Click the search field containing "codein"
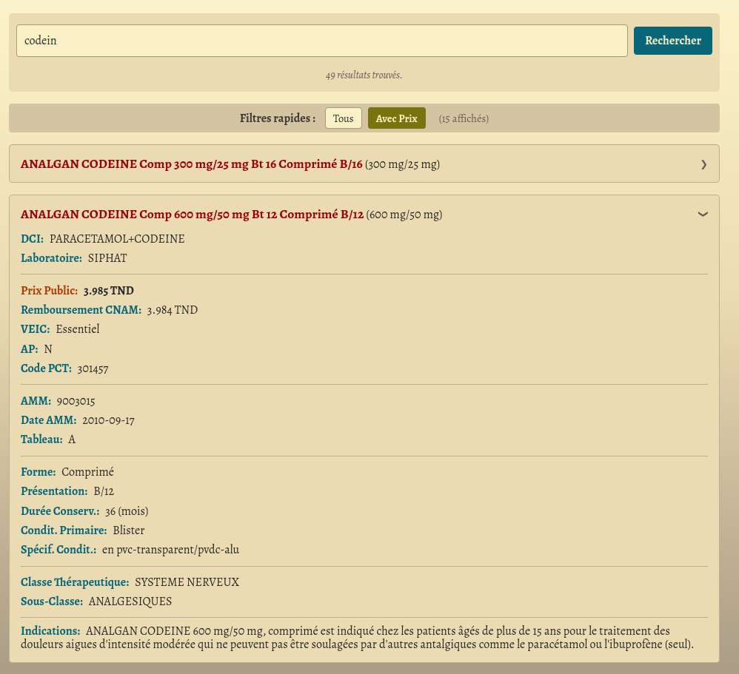Image resolution: width=739 pixels, height=674 pixels. 322,41
